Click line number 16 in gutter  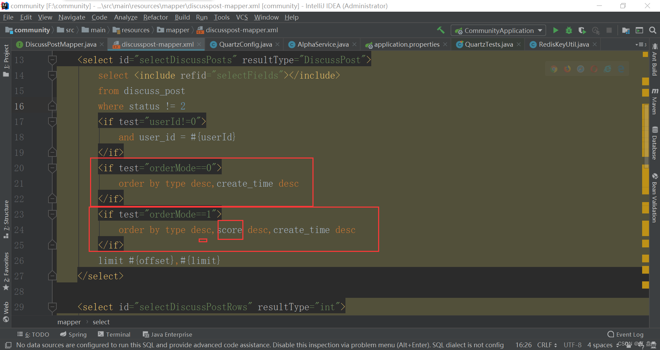[x=19, y=106]
